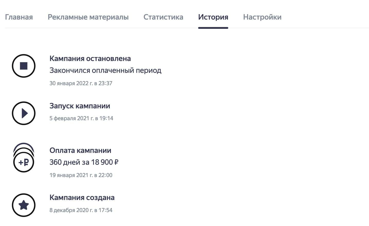Image resolution: width=369 pixels, height=226 pixels.
Task: Open the Статистика tab
Action: point(163,17)
